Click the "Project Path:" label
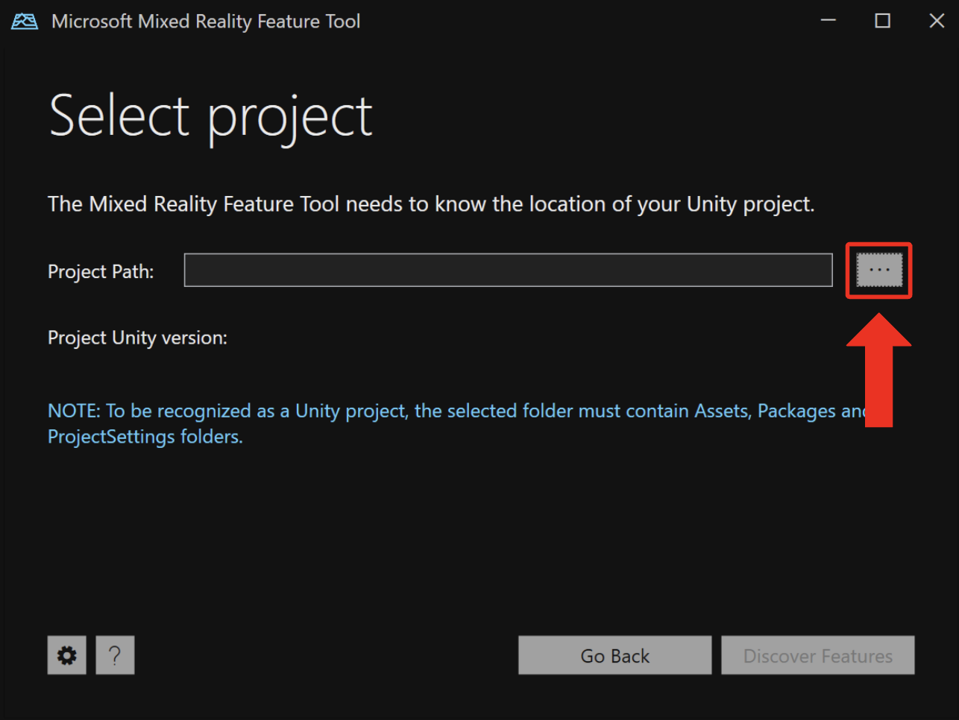 (101, 271)
